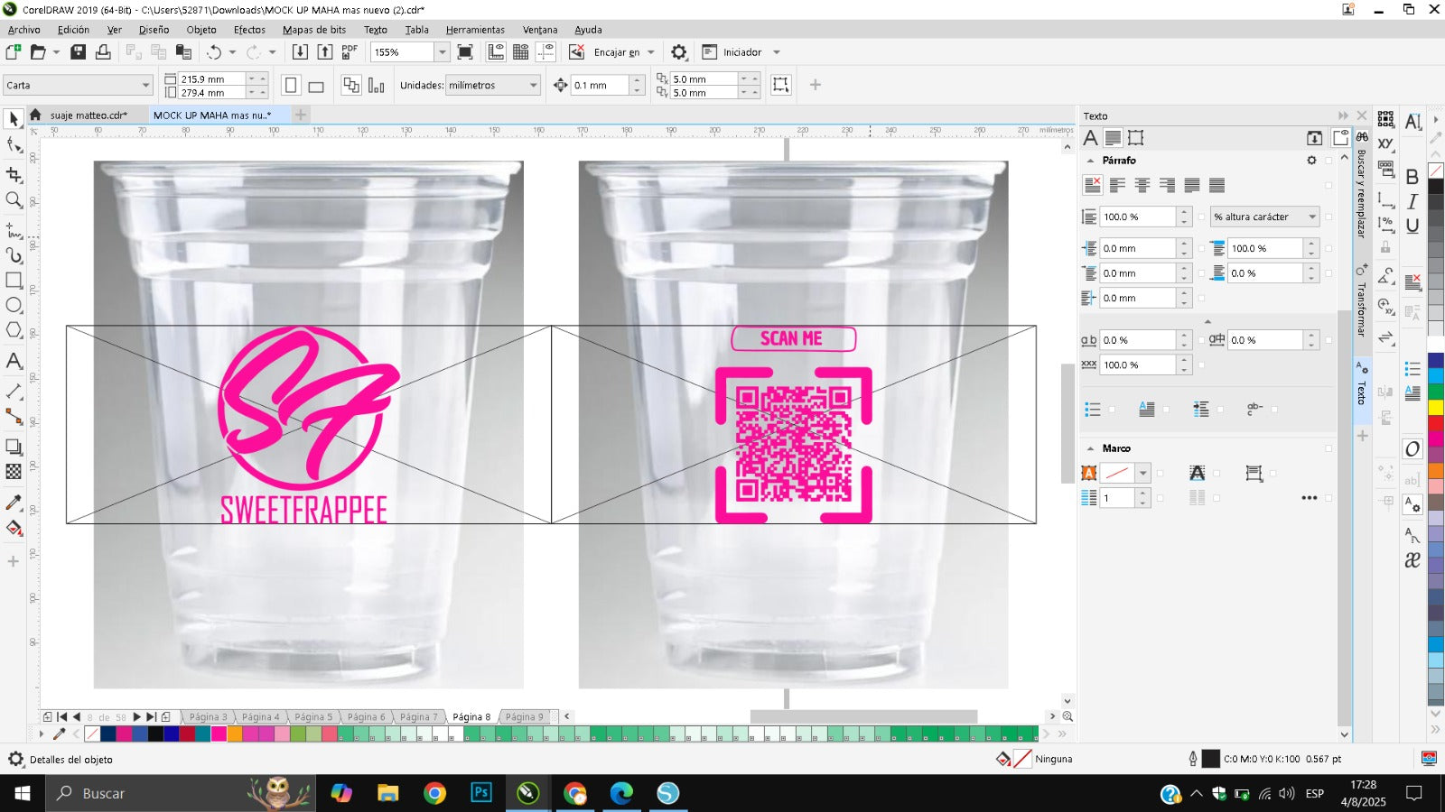Toggle checkbox beside the bullet list icon

[x=1112, y=410]
